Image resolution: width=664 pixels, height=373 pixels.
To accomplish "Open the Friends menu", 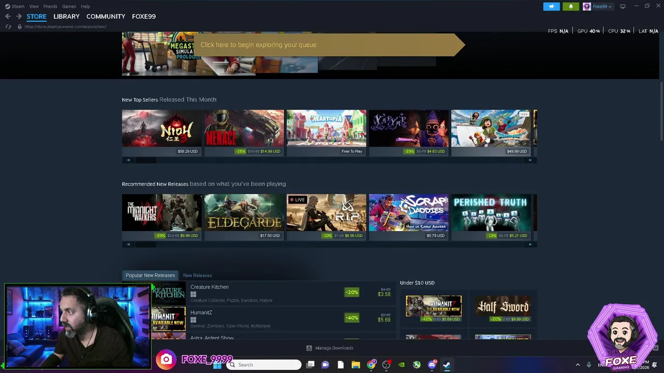I will (50, 6).
